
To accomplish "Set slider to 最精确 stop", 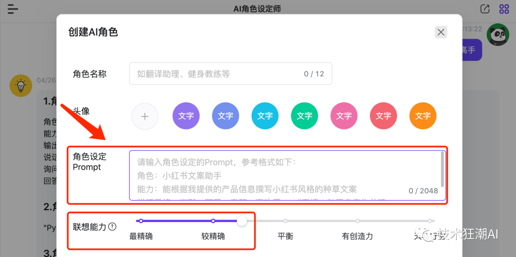I will (x=141, y=221).
